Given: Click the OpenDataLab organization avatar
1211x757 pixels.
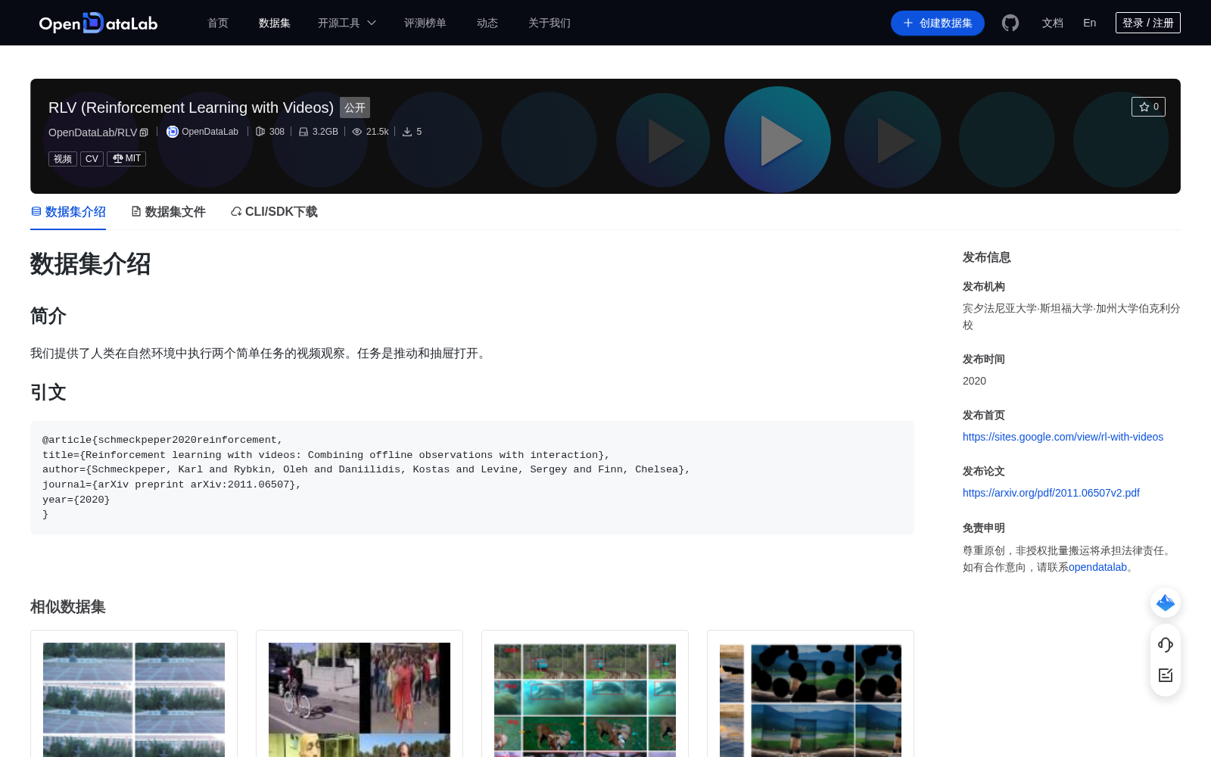Looking at the screenshot, I should point(173,132).
